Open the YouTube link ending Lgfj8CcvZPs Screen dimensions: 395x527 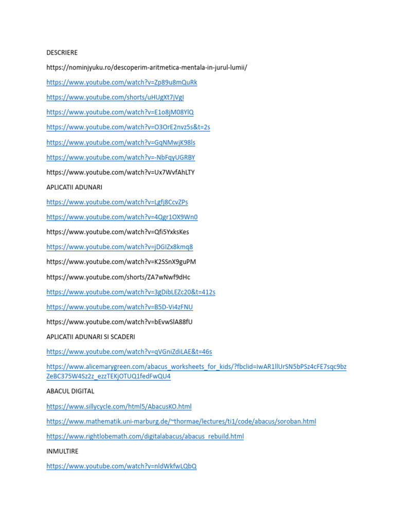117,202
